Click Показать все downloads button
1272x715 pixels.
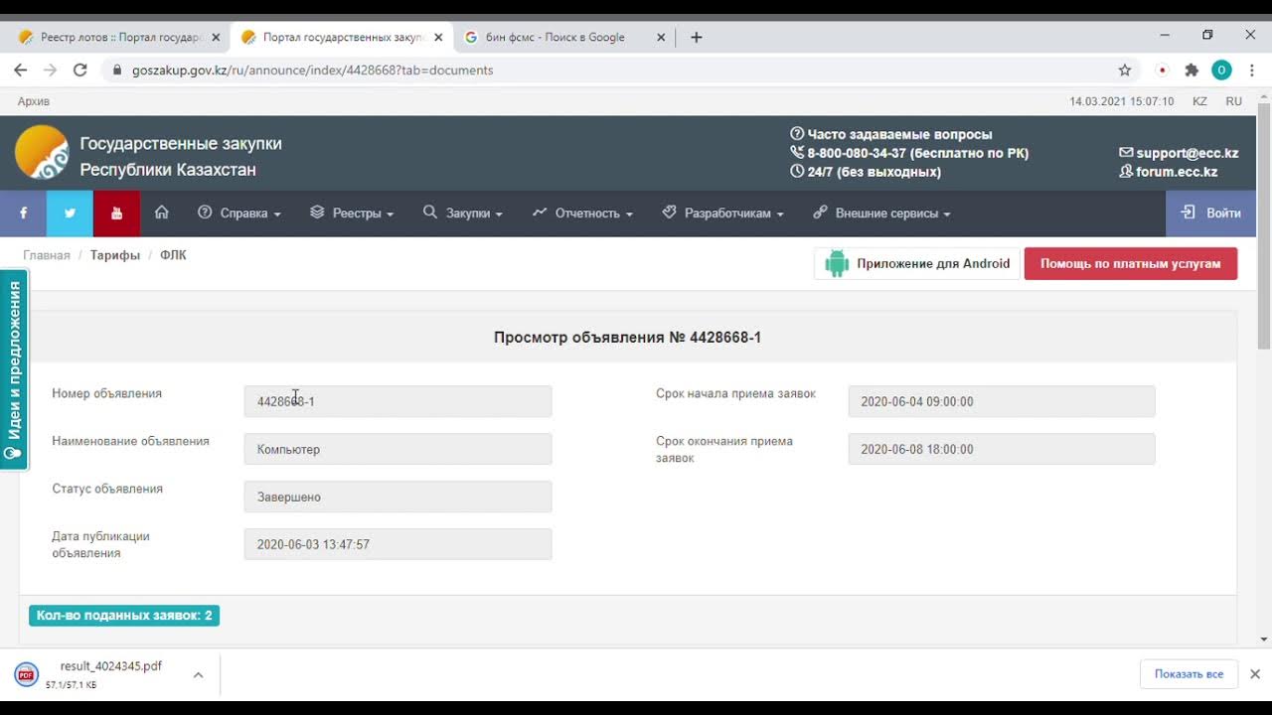[x=1189, y=673]
